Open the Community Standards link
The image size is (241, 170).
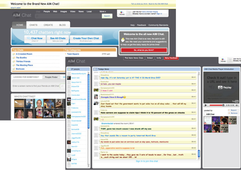point(158,25)
